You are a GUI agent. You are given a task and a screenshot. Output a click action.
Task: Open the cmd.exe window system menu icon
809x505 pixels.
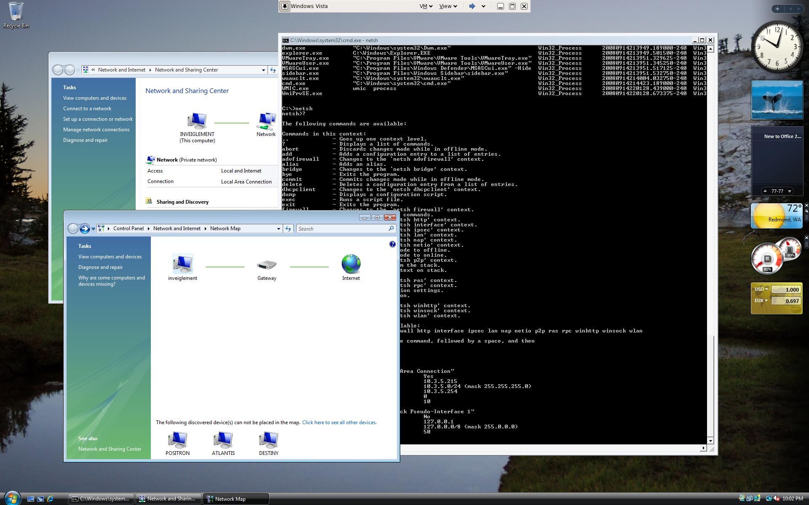pos(285,40)
